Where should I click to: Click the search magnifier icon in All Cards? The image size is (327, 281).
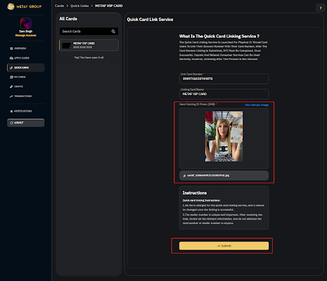coord(113,31)
